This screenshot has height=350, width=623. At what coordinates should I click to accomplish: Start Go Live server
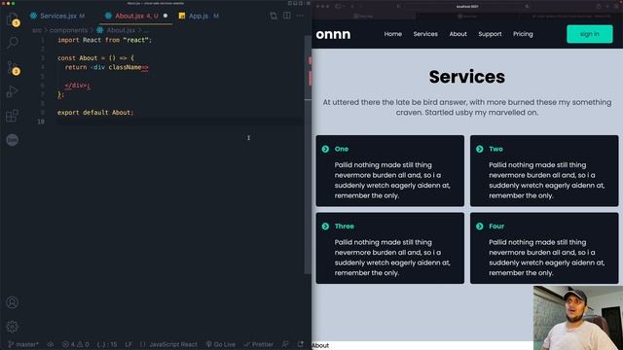pyautogui.click(x=221, y=344)
